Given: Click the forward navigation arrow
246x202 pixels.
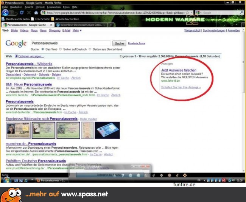Looking at the screenshot, I should coord(12,13).
